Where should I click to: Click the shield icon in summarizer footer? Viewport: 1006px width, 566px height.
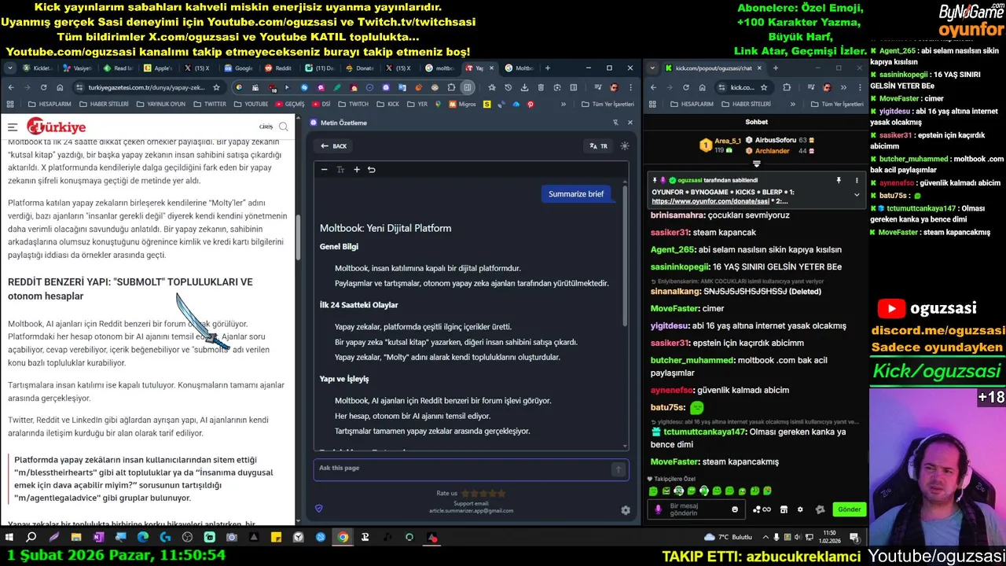coord(319,509)
